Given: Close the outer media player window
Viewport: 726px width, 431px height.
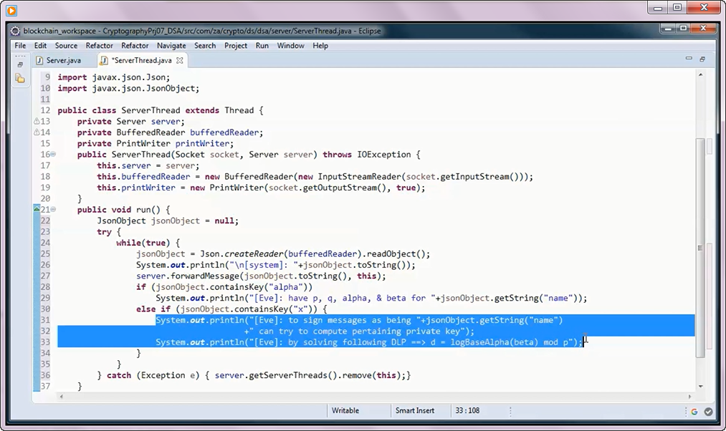Looking at the screenshot, I should (x=704, y=7).
